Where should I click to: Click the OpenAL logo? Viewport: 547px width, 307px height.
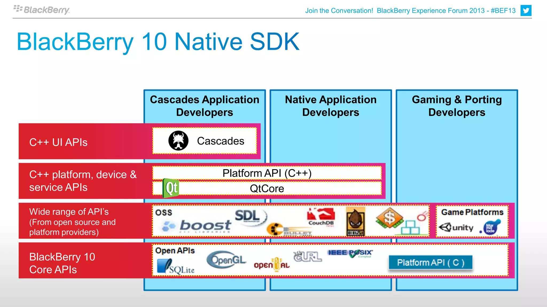click(272, 264)
